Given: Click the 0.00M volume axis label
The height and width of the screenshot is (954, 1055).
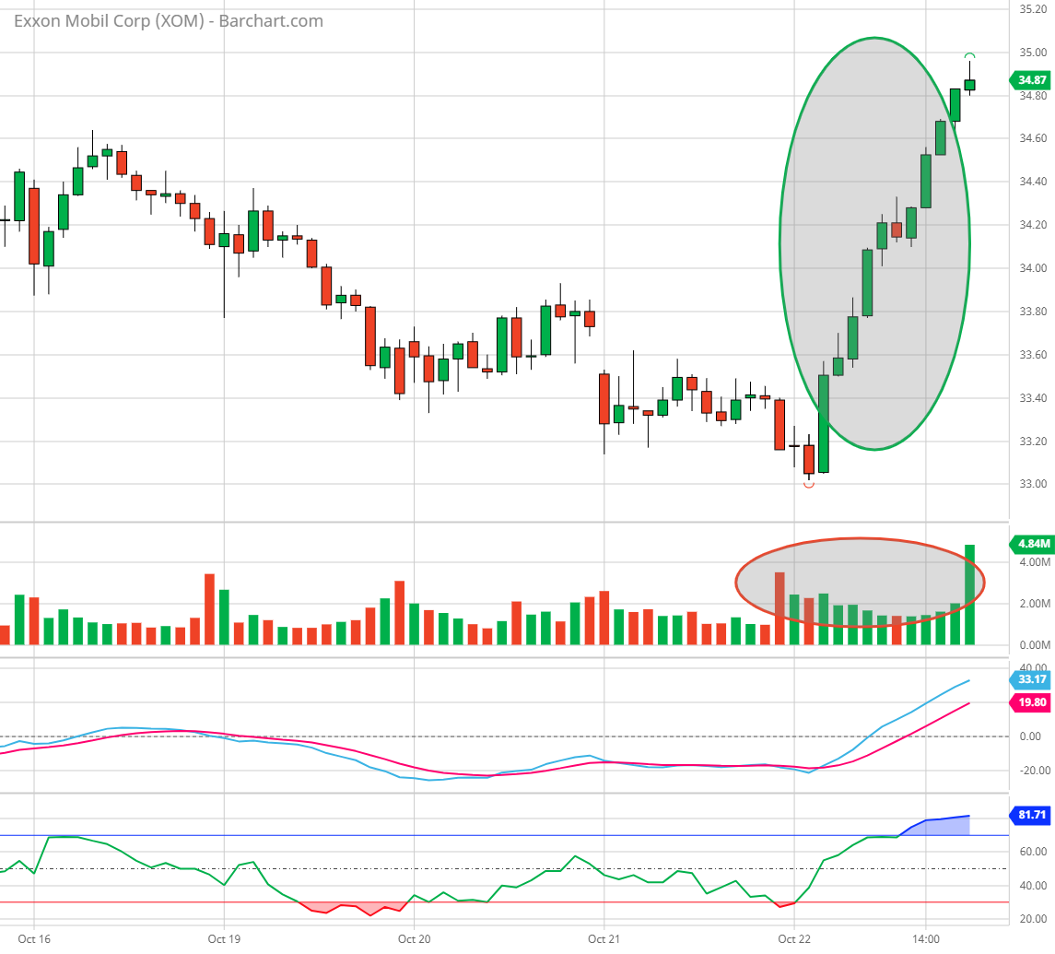Looking at the screenshot, I should click(1035, 645).
